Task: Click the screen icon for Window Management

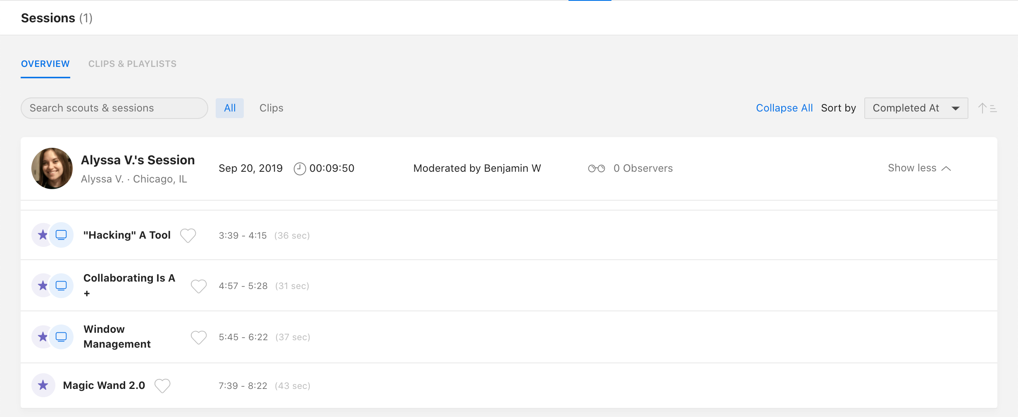Action: [61, 336]
